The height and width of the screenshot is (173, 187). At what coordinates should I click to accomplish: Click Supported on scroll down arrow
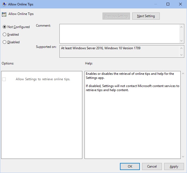[x=181, y=55]
